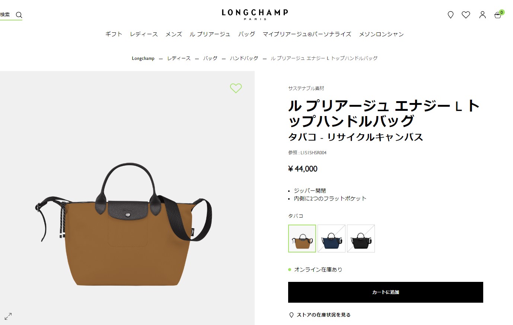Viewport: 513px width, 325px height.
Task: Go to ハンドバッグ breadcrumb link
Action: coord(244,58)
